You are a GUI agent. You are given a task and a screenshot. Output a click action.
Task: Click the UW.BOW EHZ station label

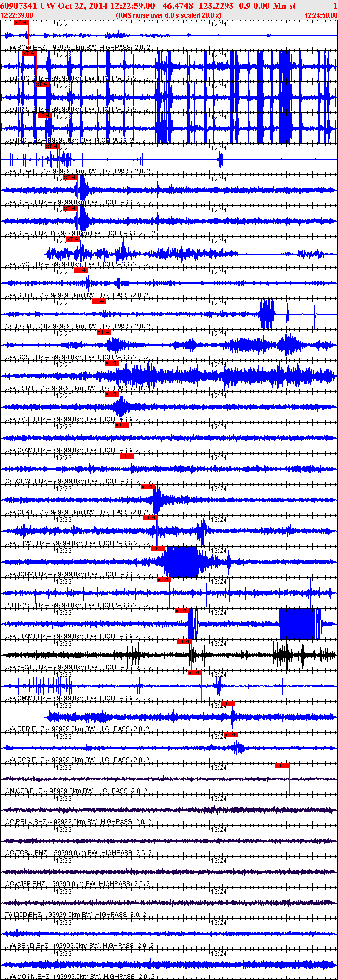coord(26,48)
